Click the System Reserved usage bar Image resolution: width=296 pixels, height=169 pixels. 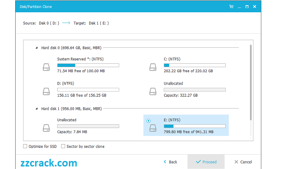click(x=88, y=65)
